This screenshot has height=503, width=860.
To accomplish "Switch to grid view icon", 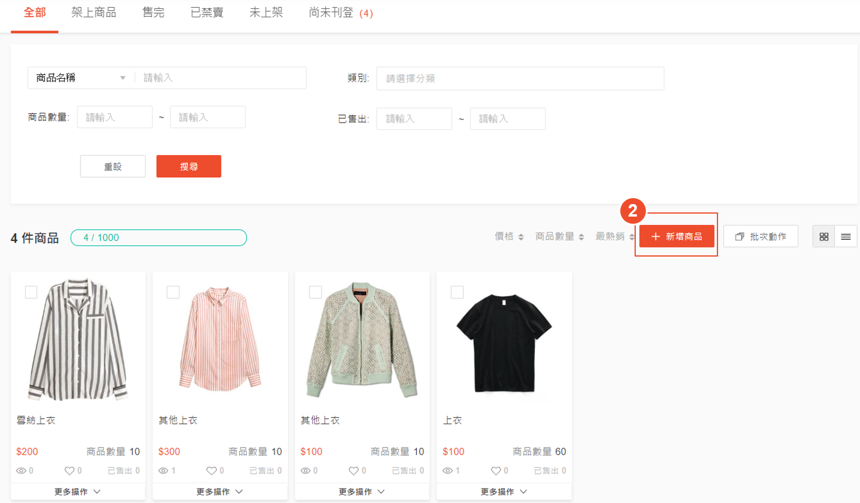I will (x=824, y=237).
